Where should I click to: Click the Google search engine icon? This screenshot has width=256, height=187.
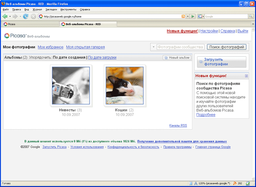pos(200,17)
